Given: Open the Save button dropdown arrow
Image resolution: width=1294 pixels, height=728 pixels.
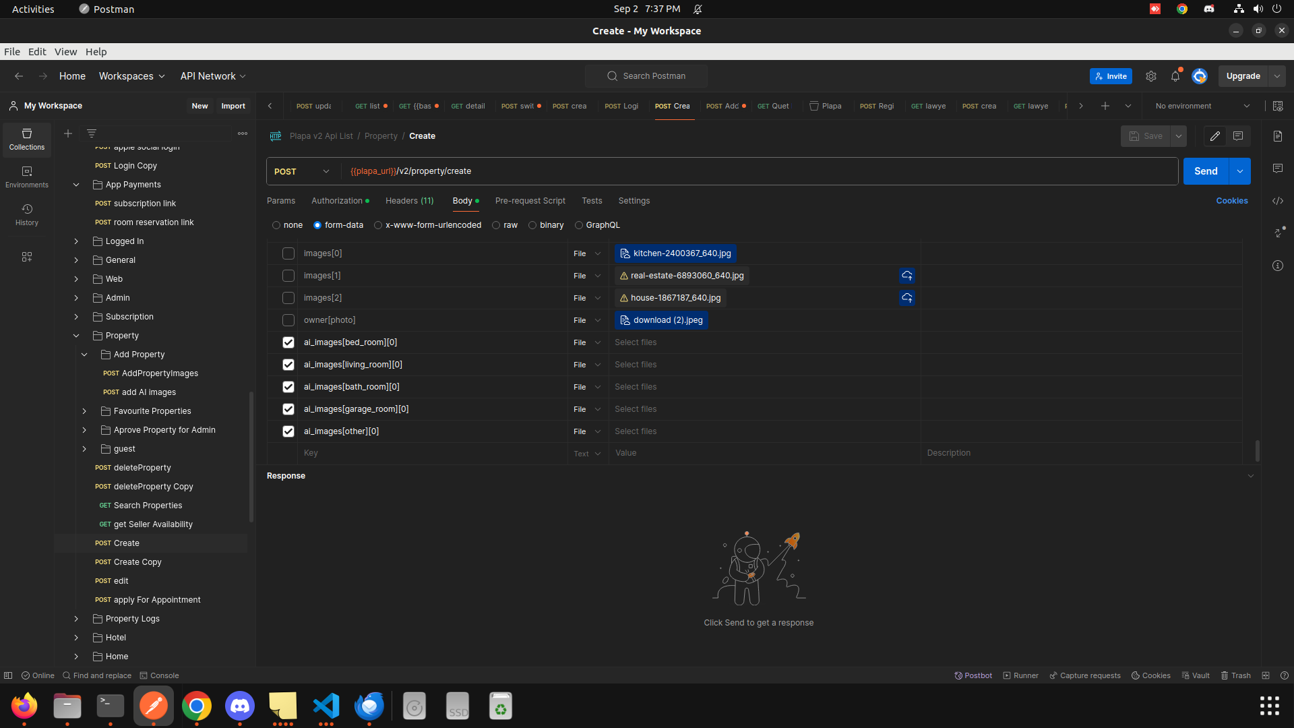Looking at the screenshot, I should coord(1179,136).
